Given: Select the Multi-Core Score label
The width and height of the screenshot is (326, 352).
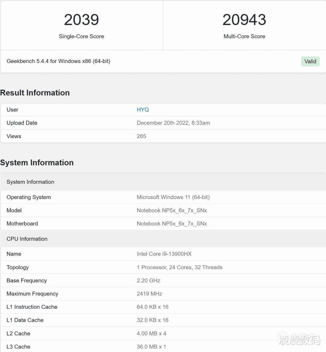Looking at the screenshot, I should 244,36.
